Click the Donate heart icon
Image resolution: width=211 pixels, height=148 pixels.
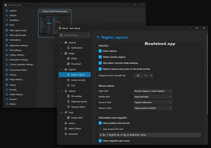(7, 90)
